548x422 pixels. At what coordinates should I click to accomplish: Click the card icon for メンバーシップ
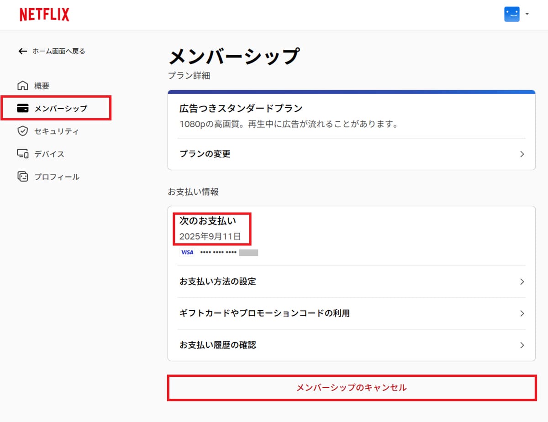[x=22, y=109]
